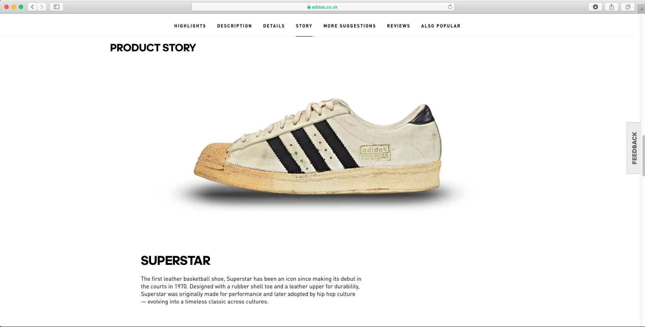Show all tabs overview icon

click(x=628, y=7)
